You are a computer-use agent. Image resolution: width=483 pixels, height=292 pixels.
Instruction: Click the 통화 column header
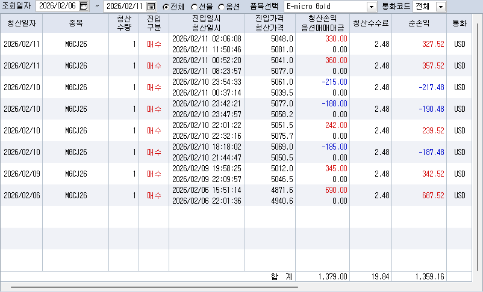(460, 23)
